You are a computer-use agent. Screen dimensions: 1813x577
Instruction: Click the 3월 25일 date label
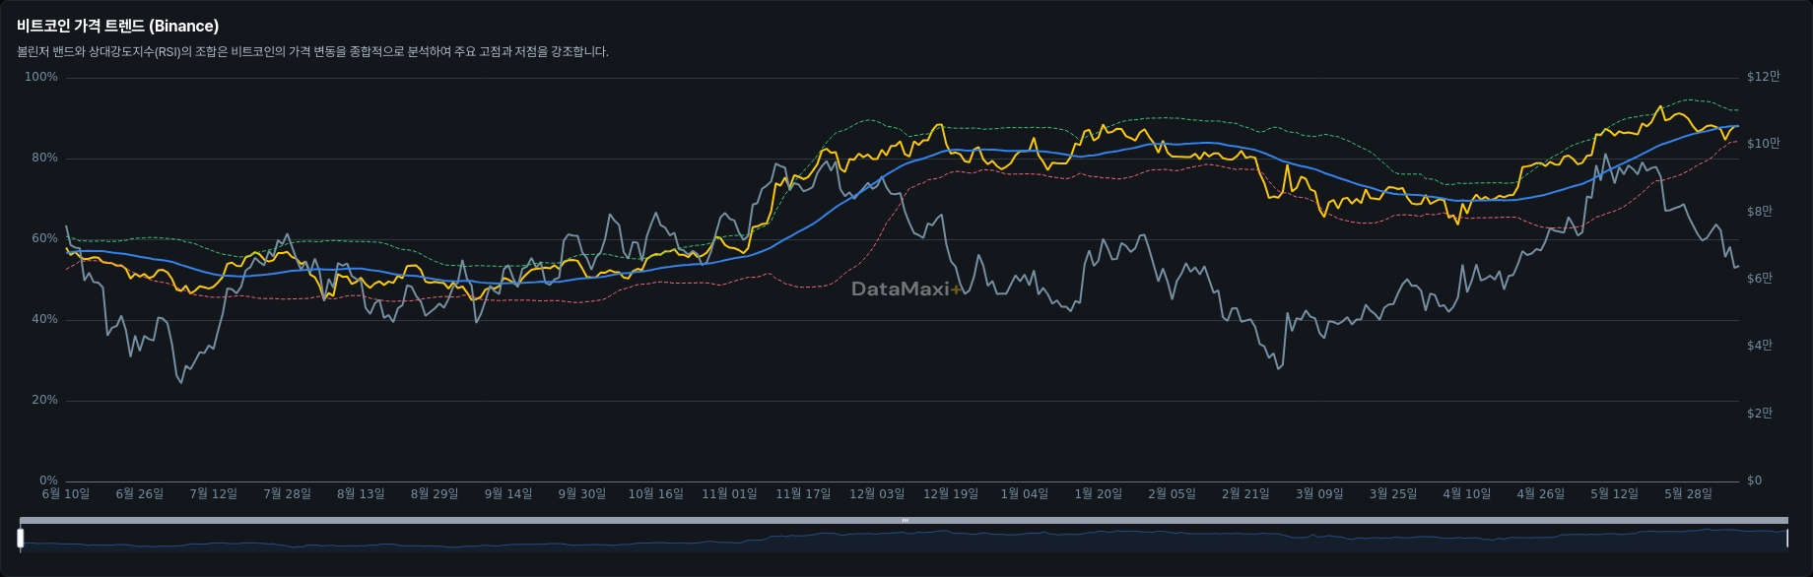pyautogui.click(x=1393, y=494)
